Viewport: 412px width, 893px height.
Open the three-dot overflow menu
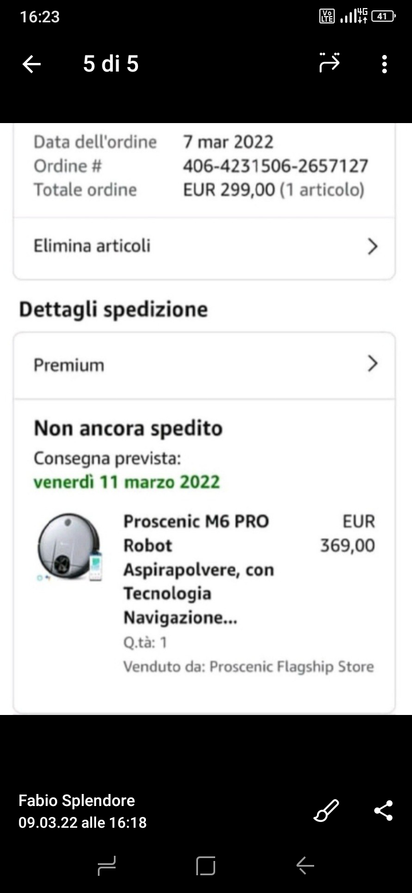point(384,64)
